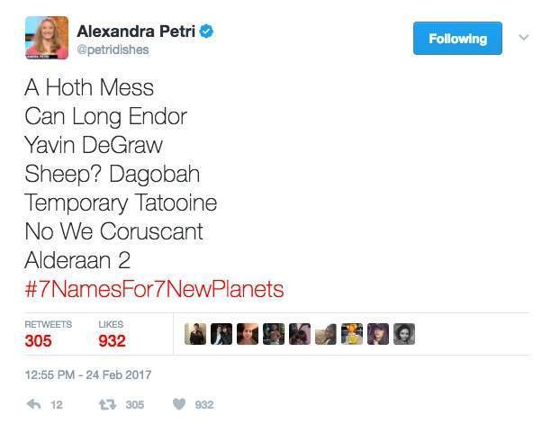Like the tweet with the heart icon
Viewport: 542px width, 424px height.
(x=179, y=404)
